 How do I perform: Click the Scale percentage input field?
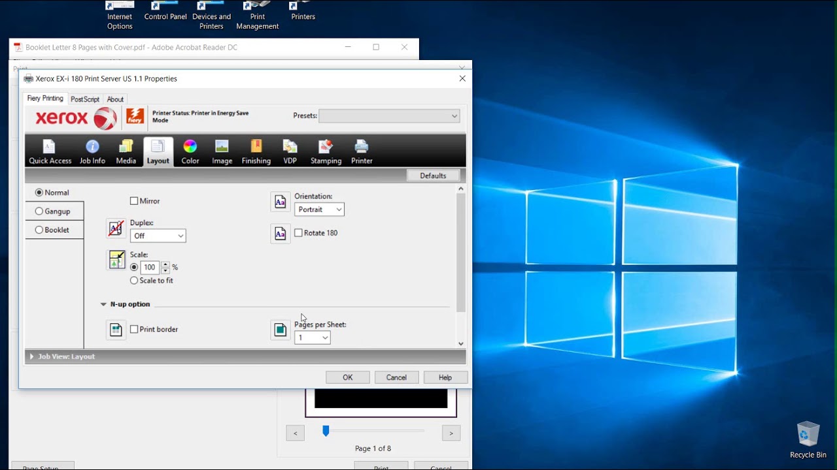(150, 267)
